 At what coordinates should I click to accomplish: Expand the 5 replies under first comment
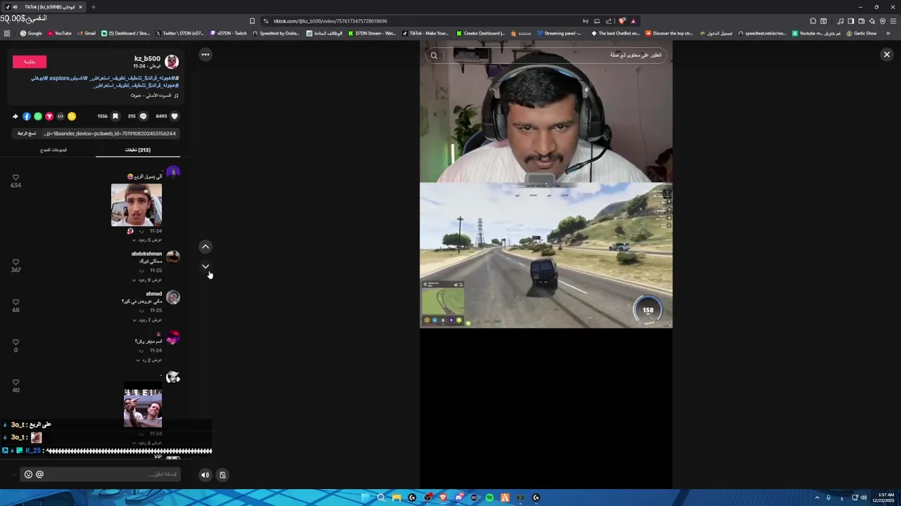[x=147, y=240]
